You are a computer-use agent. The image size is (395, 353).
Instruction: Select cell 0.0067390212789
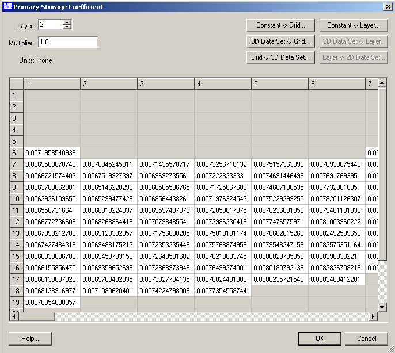52,233
